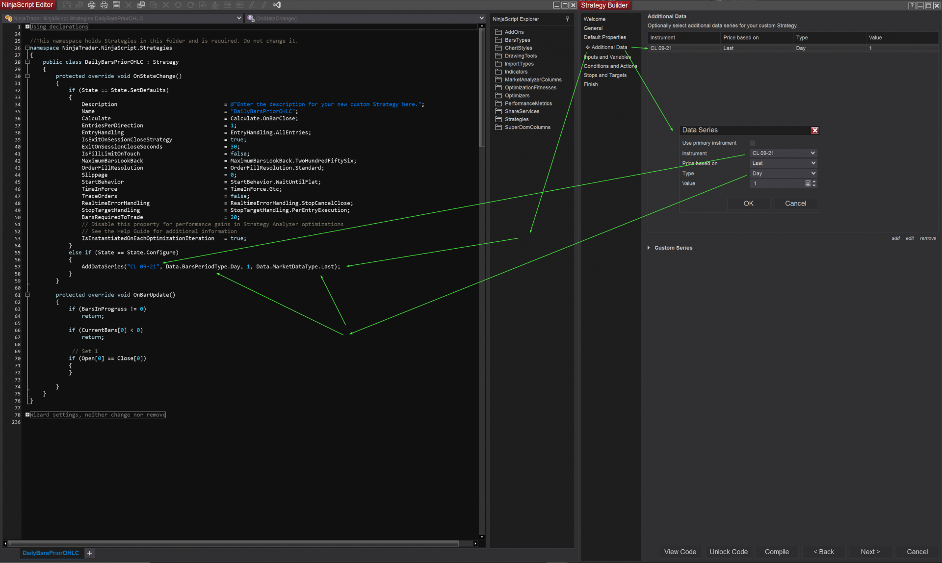Viewport: 942px width, 563px height.
Task: Click the Visual Studio icon in toolbar
Action: 277,5
